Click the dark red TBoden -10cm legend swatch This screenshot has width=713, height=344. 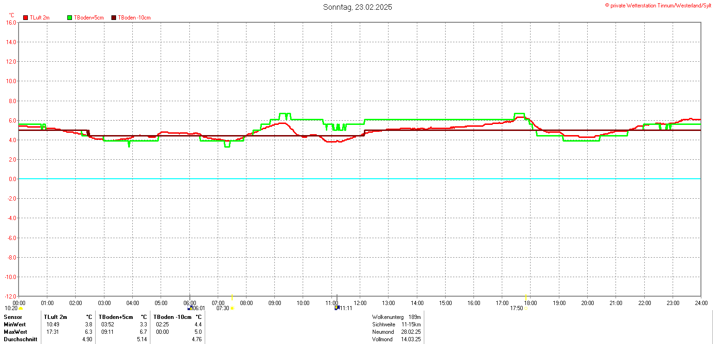[x=114, y=18]
